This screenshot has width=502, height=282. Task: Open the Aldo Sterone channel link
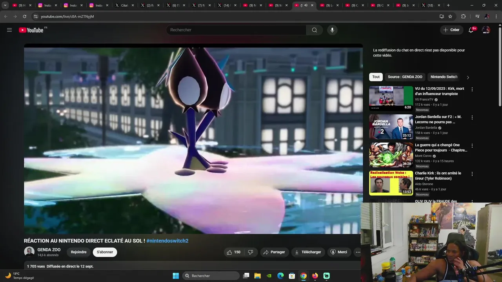coord(424,184)
